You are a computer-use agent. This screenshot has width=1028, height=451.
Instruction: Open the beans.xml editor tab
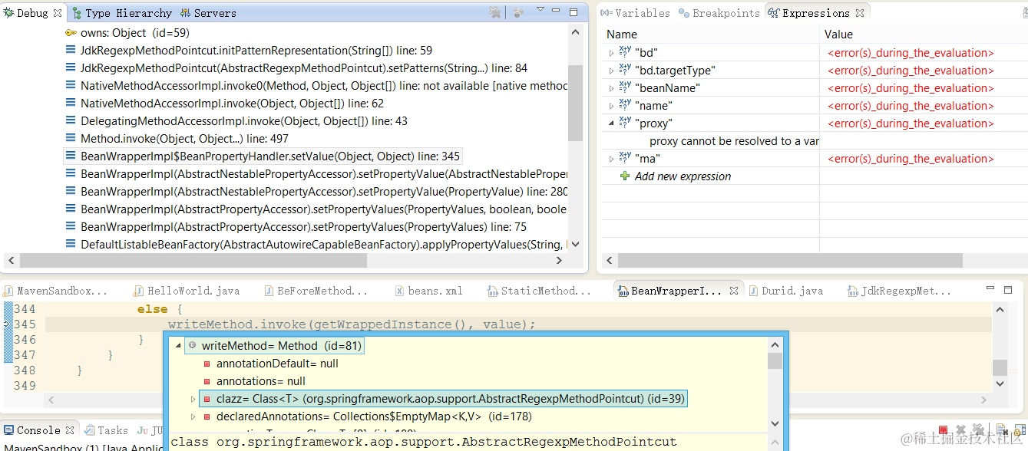click(x=429, y=291)
